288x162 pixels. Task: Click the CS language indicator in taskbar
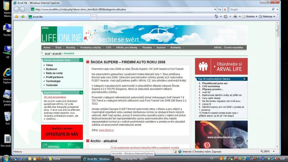click(x=212, y=159)
